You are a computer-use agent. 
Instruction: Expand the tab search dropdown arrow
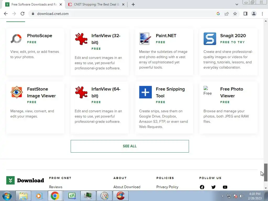(x=237, y=4)
